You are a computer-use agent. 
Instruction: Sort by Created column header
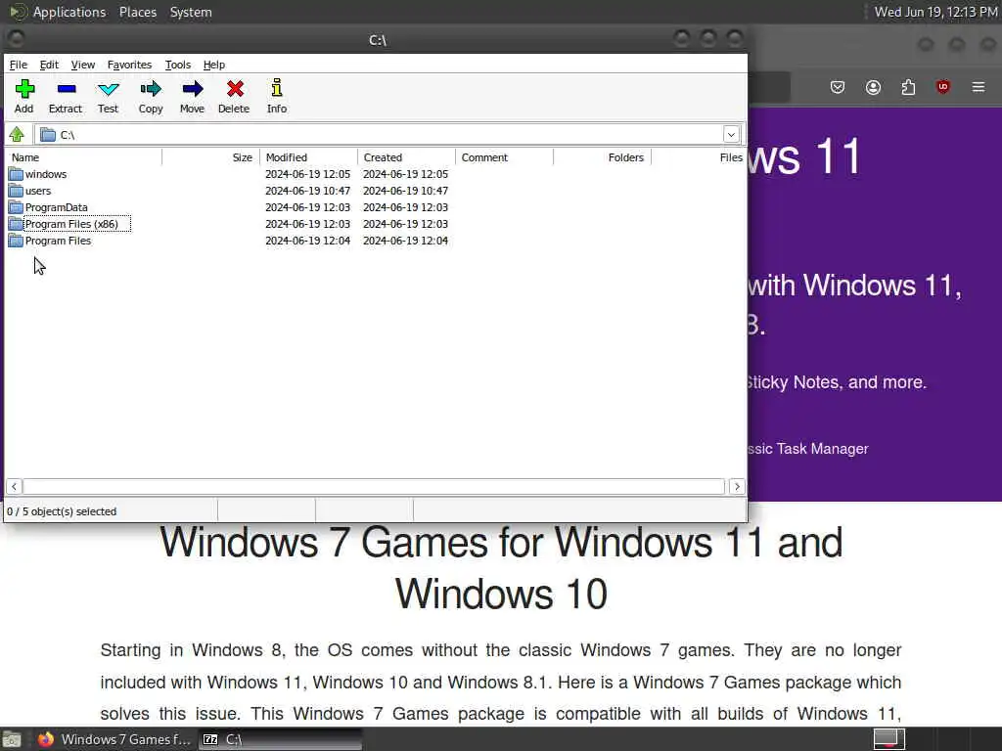click(406, 157)
